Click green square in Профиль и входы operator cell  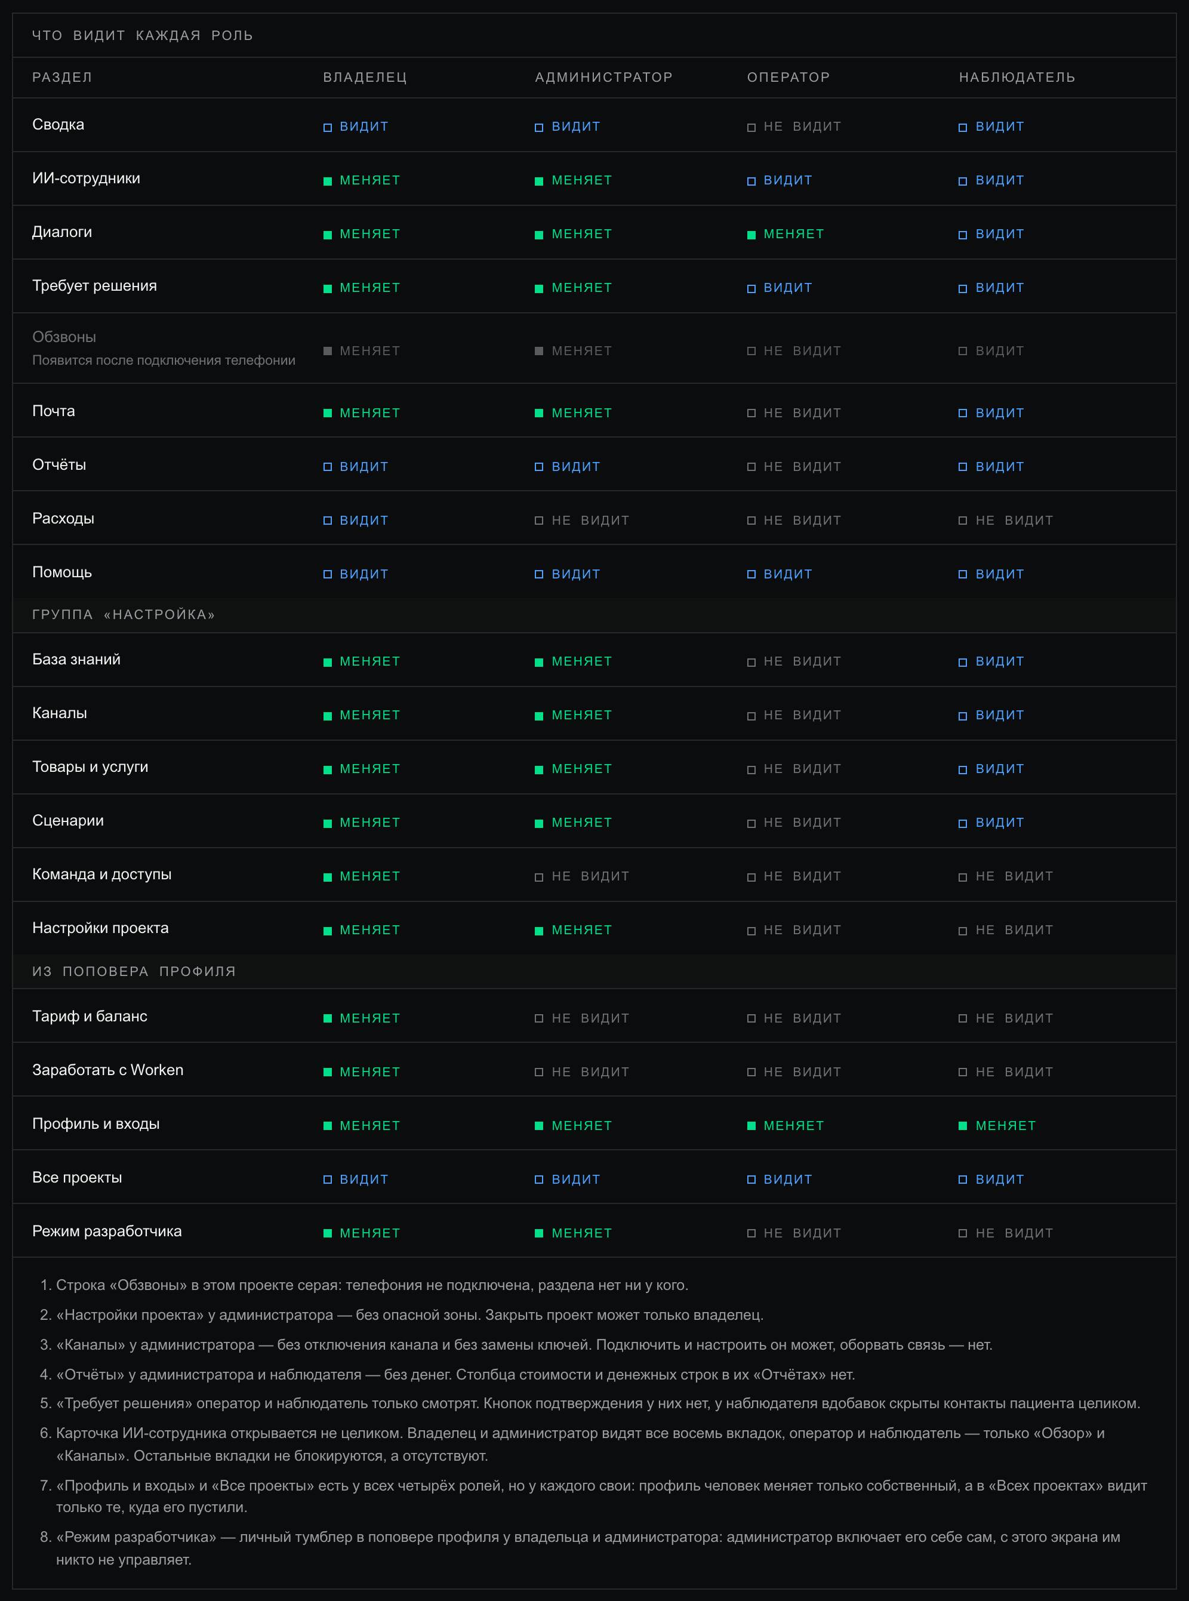(751, 1126)
